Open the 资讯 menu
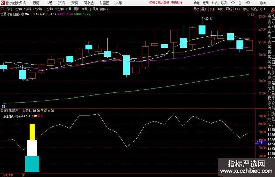Viewport: 275px width, 177px height. click(62, 3)
